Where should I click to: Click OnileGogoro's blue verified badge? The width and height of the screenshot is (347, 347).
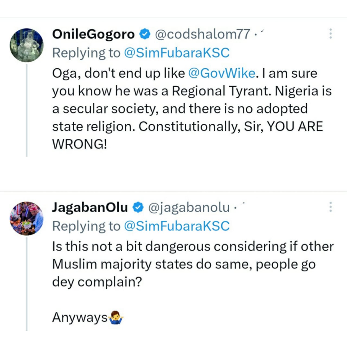pos(145,34)
